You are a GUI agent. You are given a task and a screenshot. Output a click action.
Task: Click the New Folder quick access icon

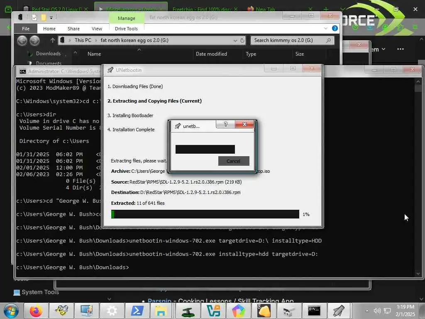pyautogui.click(x=43, y=17)
